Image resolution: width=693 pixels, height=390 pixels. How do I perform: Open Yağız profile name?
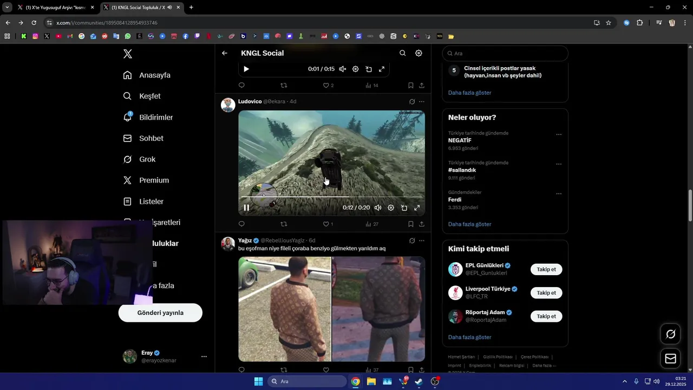245,240
